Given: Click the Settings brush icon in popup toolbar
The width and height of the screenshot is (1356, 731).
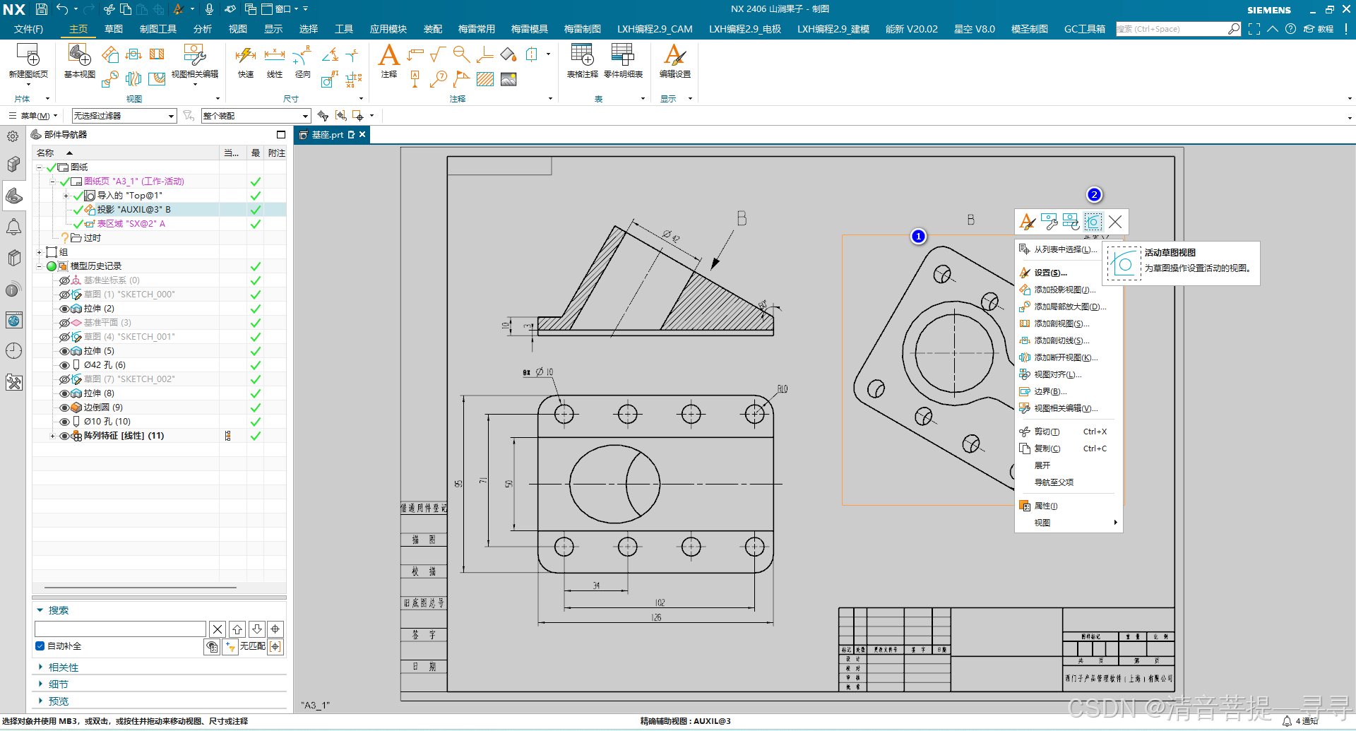Looking at the screenshot, I should [x=1028, y=222].
